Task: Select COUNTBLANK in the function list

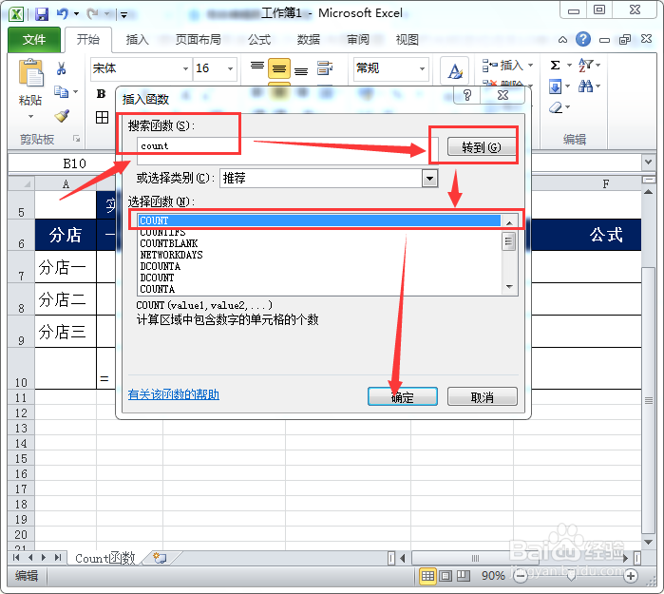Action: point(168,243)
